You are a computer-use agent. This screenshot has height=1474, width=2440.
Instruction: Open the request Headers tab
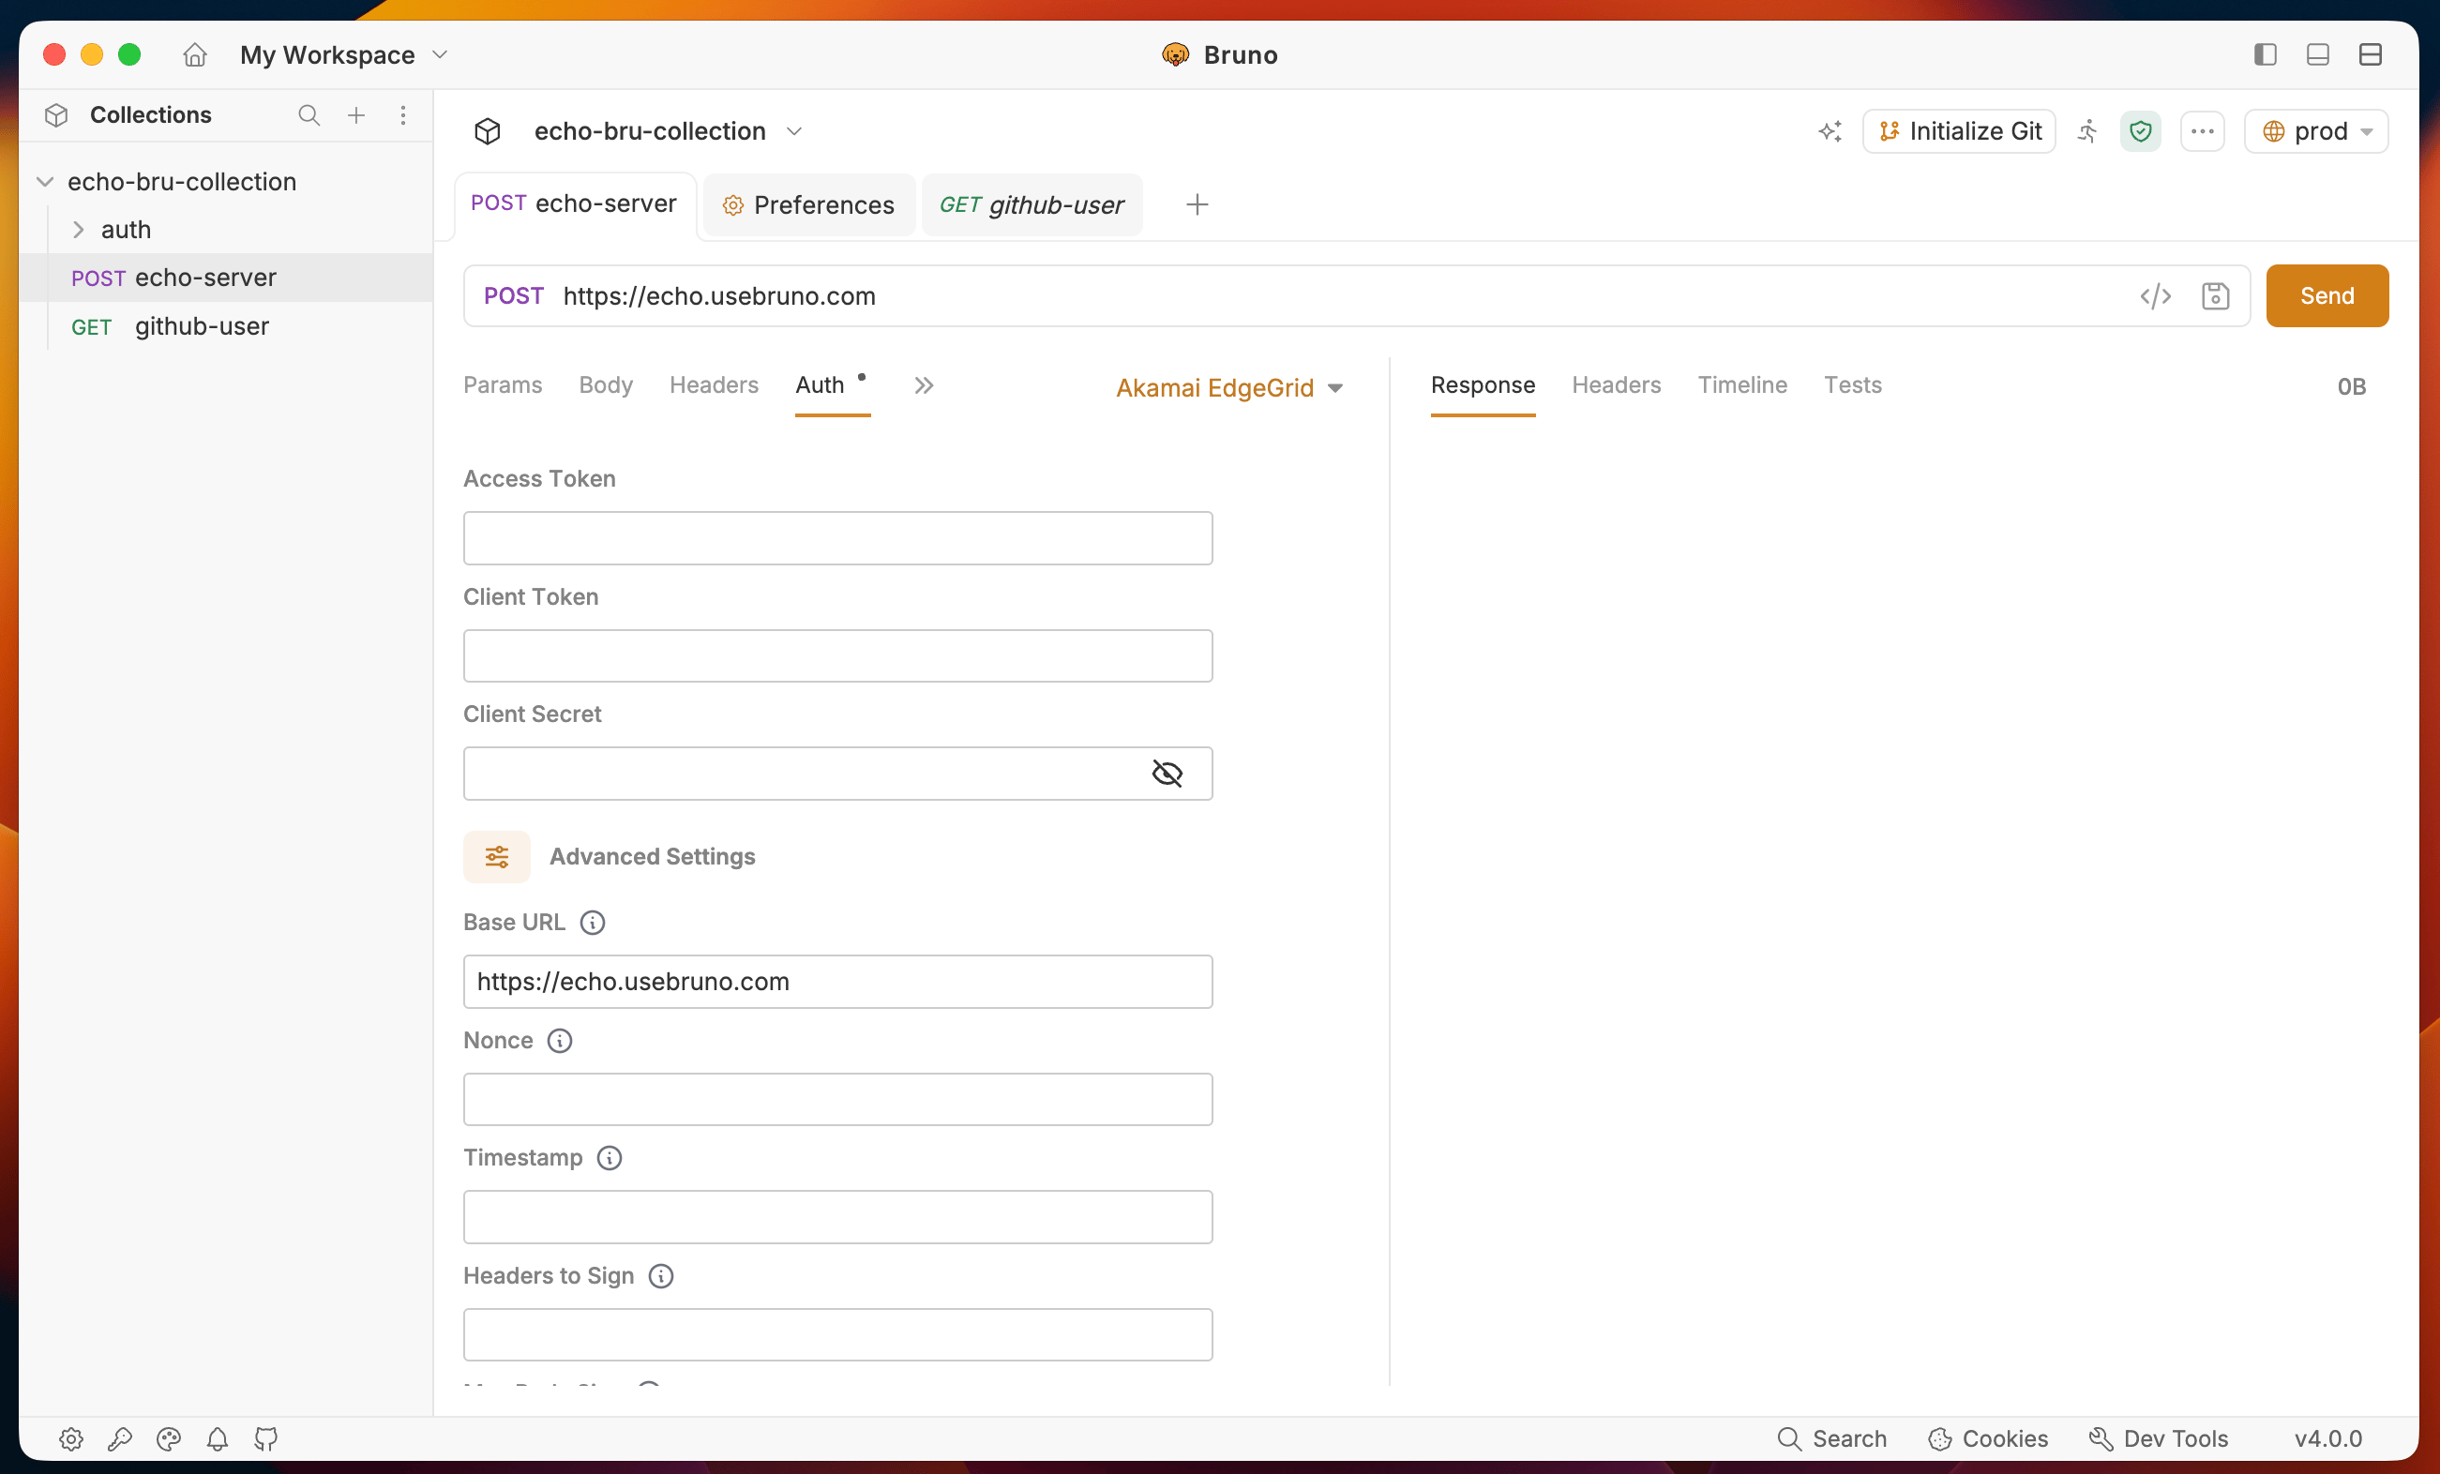pos(713,385)
